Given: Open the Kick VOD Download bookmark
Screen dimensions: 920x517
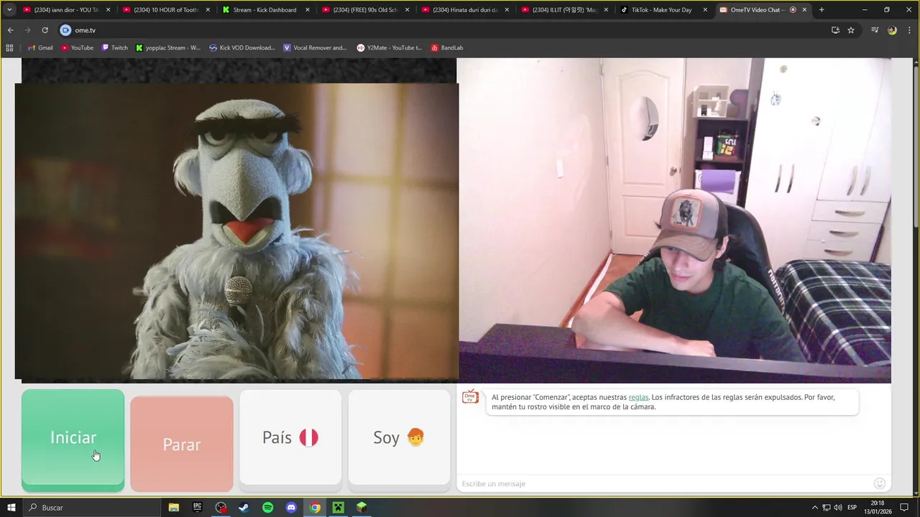Looking at the screenshot, I should pos(242,47).
